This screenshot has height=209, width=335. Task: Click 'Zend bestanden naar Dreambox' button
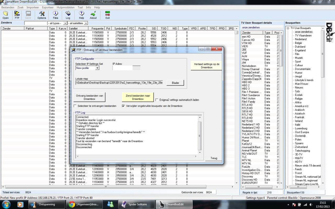click(x=138, y=97)
